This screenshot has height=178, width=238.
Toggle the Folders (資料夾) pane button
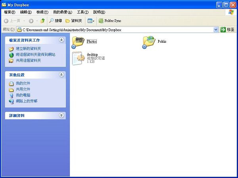[73, 21]
